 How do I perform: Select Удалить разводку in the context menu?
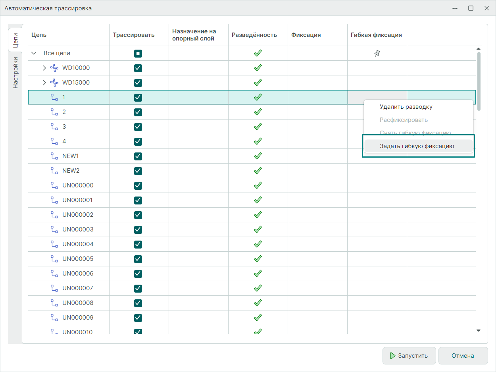click(x=406, y=107)
